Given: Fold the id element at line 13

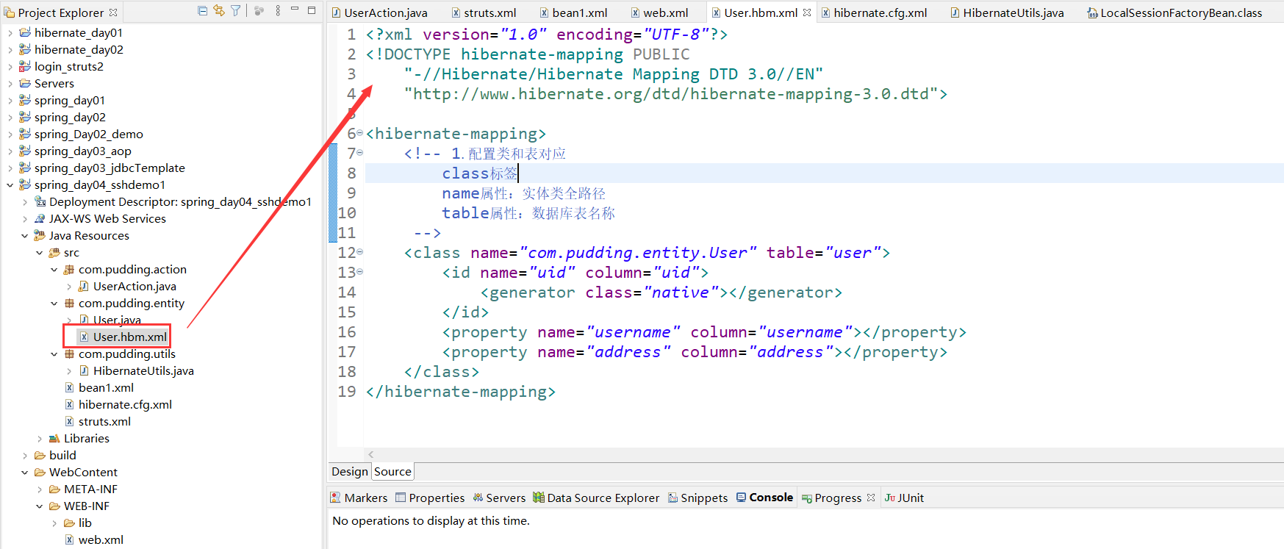Looking at the screenshot, I should pyautogui.click(x=360, y=272).
